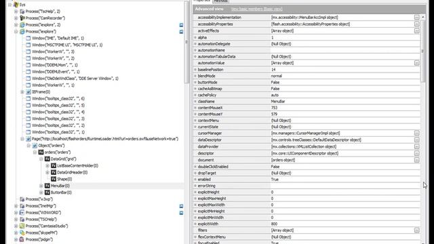Expand the ButtonBar(0) node
434x244 pixels.
[41, 192]
